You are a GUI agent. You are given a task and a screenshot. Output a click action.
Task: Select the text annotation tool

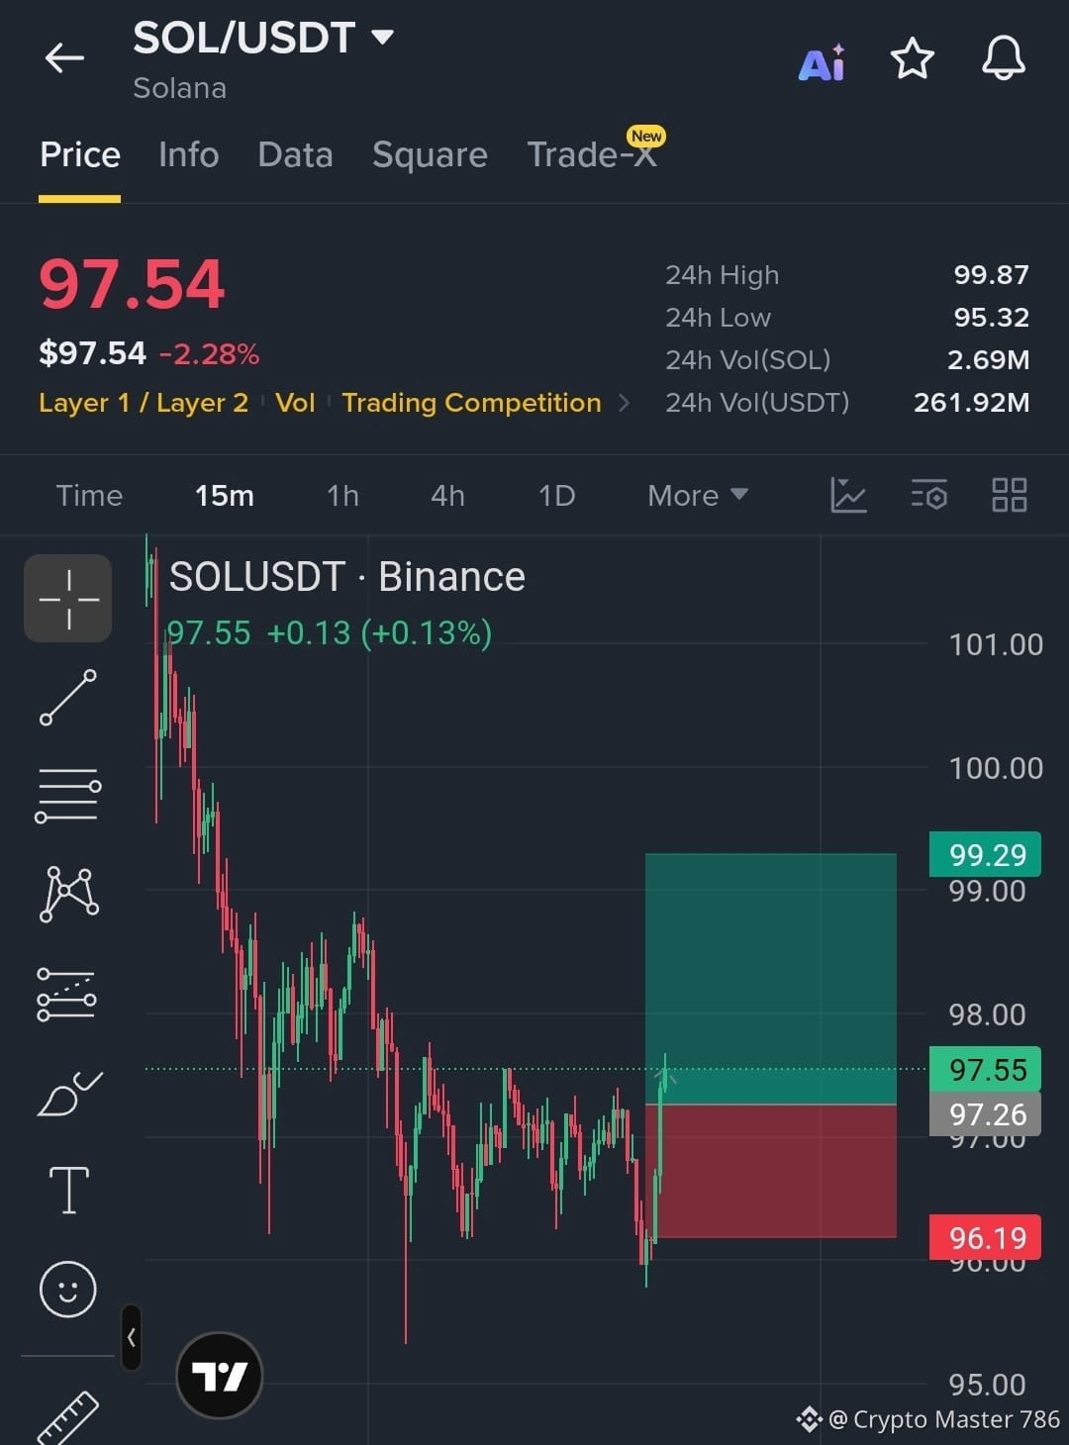coord(68,1190)
